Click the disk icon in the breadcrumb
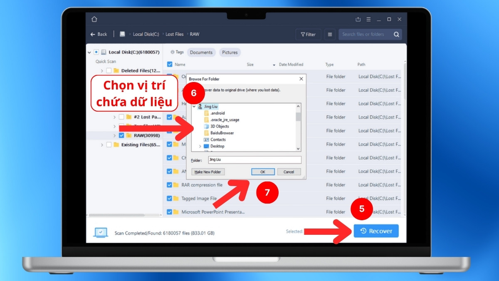Viewport: 499px width, 281px height. point(122,34)
